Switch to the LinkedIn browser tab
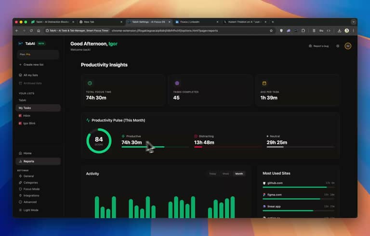This screenshot has width=370, height=236. [x=197, y=22]
